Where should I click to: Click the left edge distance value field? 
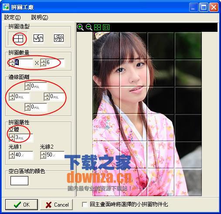(x=22, y=97)
